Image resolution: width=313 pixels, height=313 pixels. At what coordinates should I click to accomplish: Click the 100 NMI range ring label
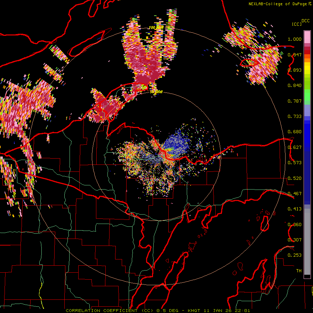(x=156, y=27)
